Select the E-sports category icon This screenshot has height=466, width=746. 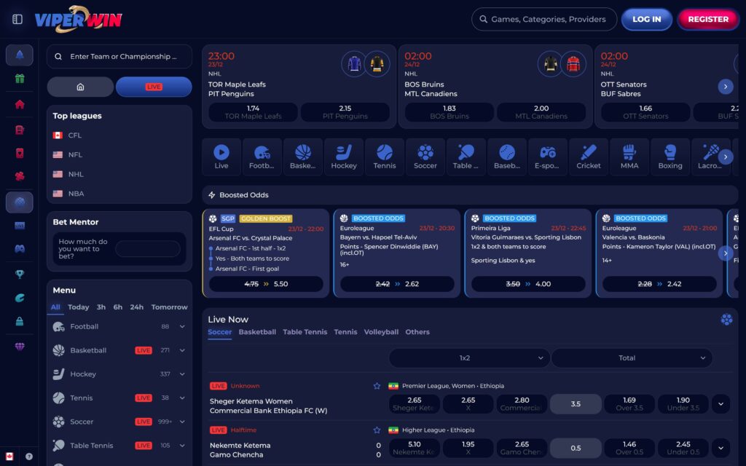tap(547, 157)
